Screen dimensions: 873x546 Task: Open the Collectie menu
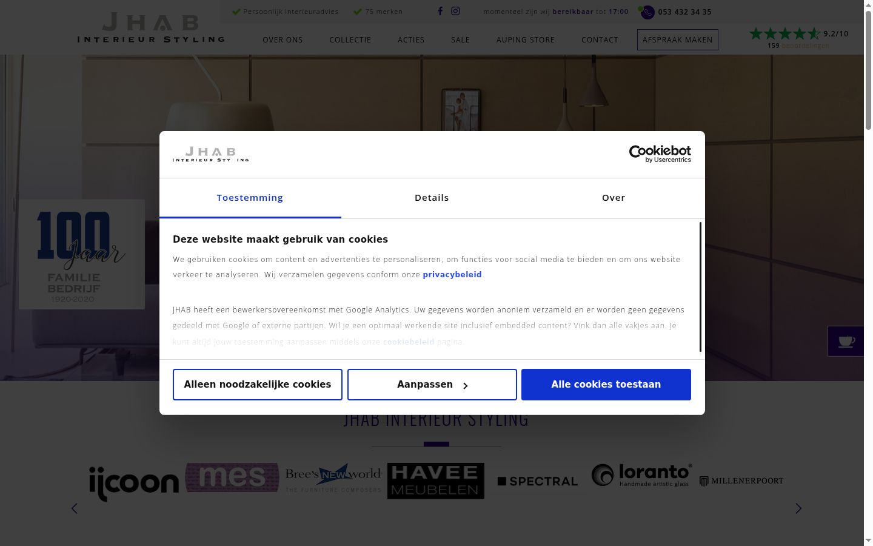pos(350,40)
